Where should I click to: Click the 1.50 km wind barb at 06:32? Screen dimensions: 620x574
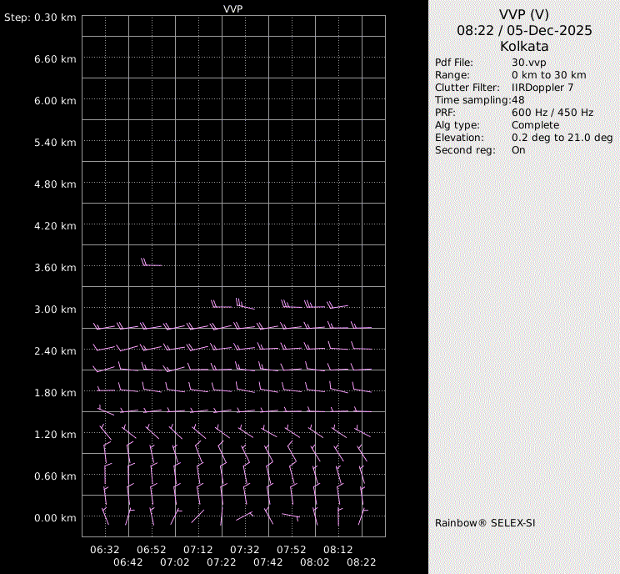click(x=106, y=410)
